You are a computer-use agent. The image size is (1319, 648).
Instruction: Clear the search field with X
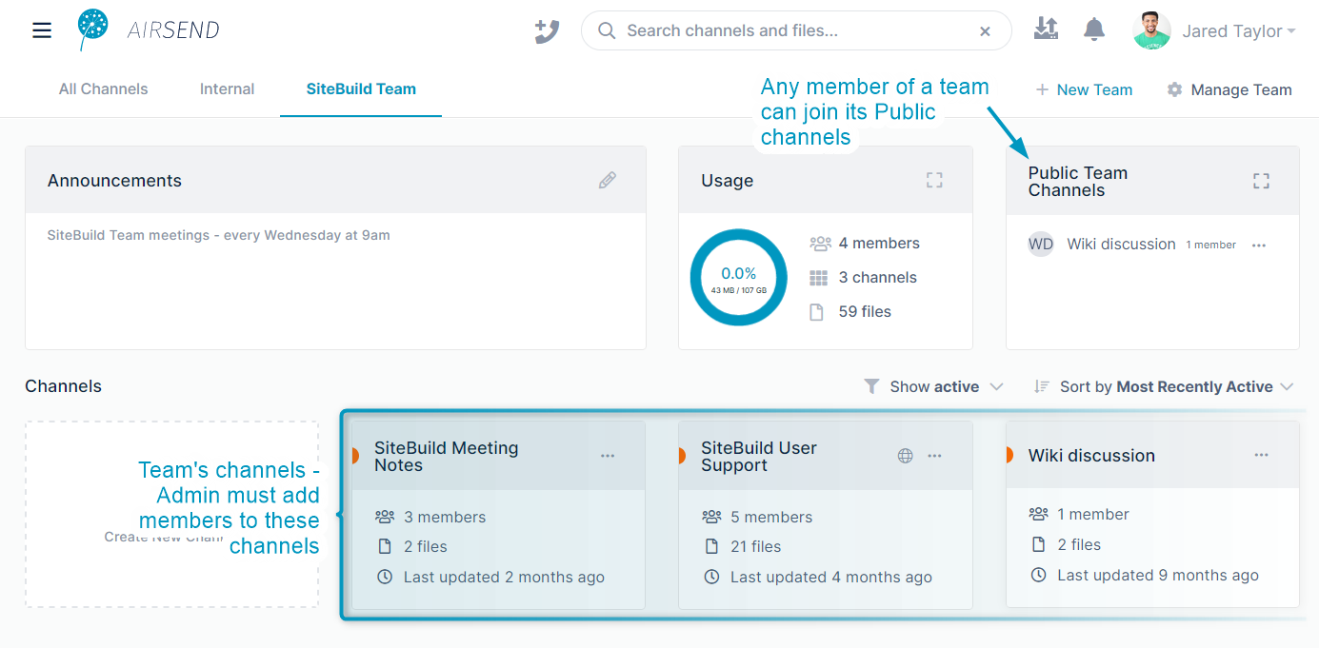tap(985, 31)
